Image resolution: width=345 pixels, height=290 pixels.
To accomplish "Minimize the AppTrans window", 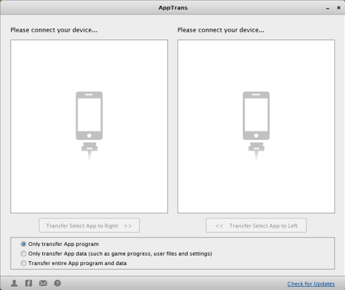I will pyautogui.click(x=328, y=8).
